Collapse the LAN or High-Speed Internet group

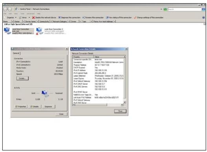205,24
